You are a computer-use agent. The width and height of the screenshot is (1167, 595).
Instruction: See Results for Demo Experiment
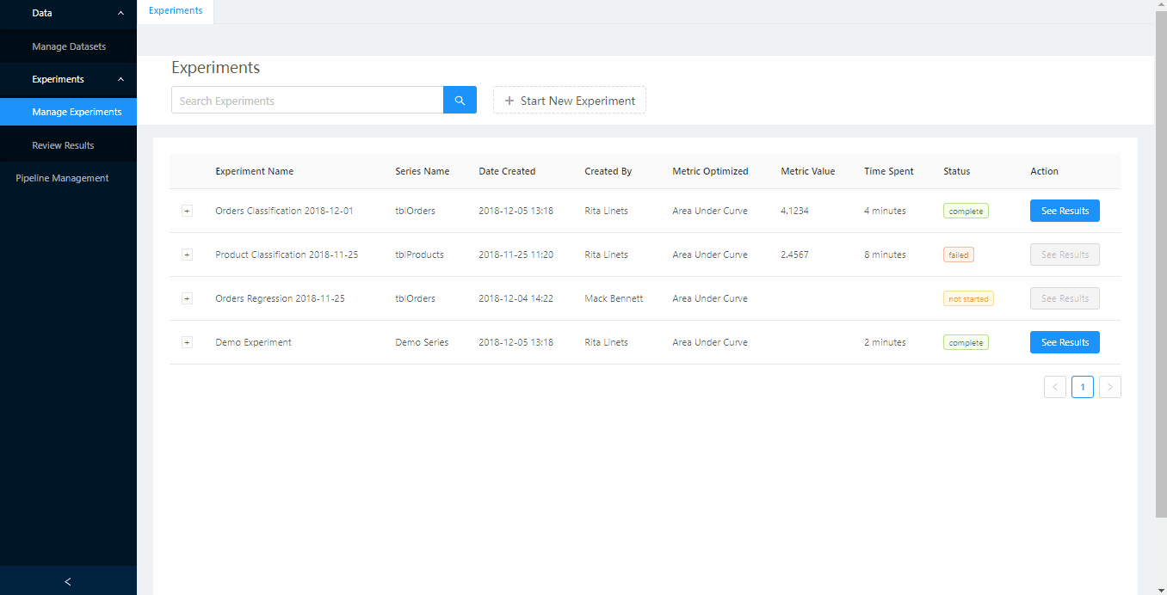1065,342
